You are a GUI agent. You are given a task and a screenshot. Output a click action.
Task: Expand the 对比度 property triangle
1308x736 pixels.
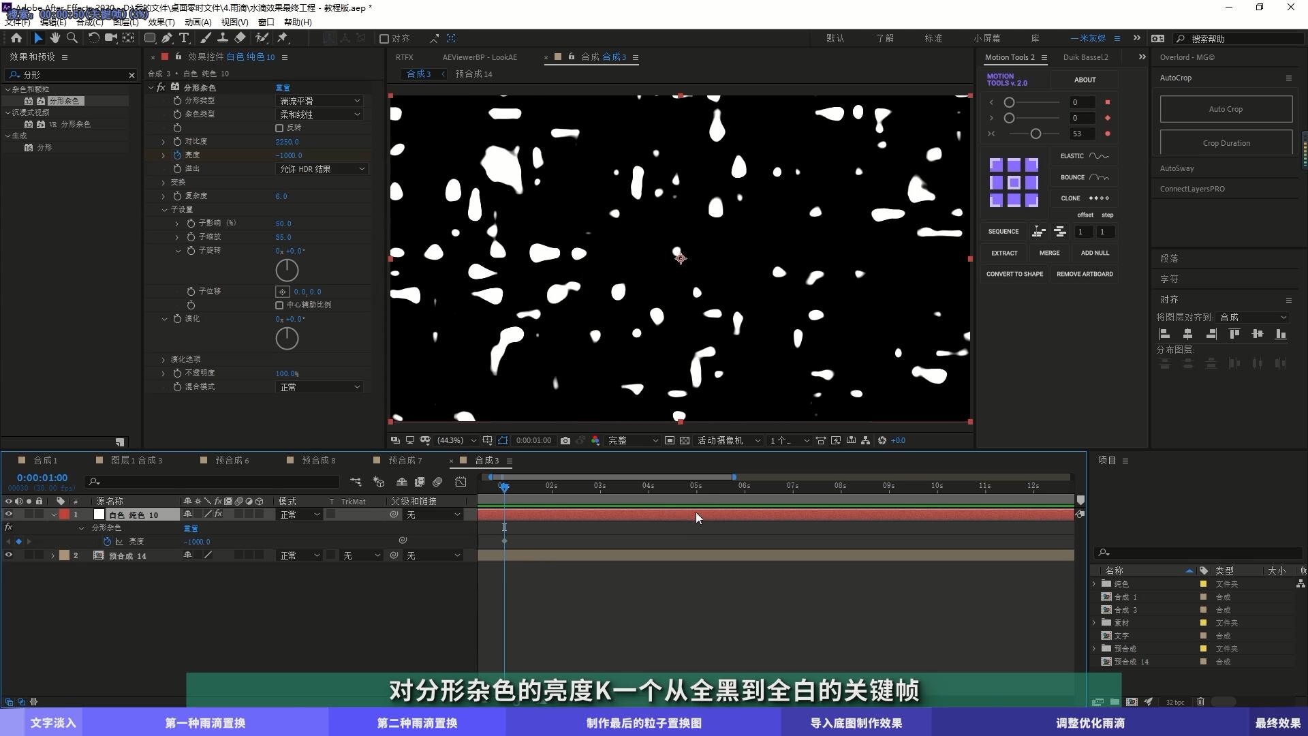(163, 142)
